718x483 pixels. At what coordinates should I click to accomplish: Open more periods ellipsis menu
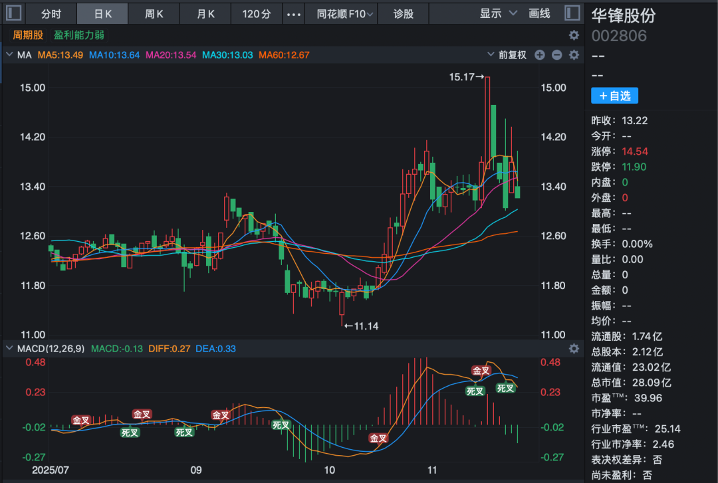coord(293,13)
